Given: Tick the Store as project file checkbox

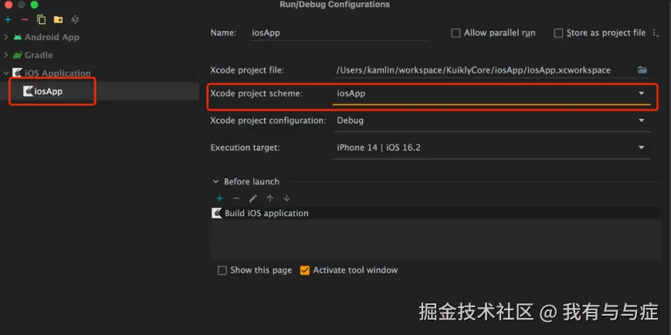Looking at the screenshot, I should coord(558,33).
